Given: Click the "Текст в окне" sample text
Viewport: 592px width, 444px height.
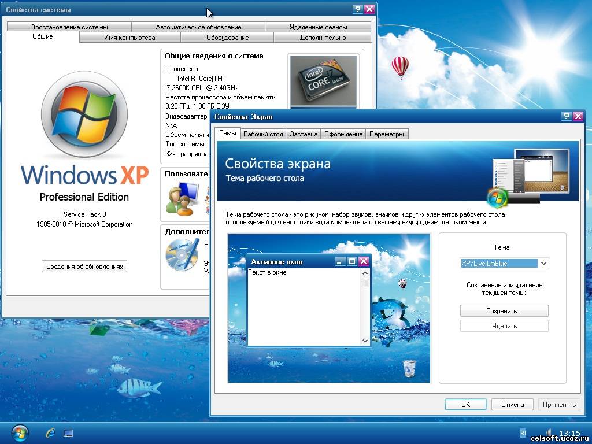Looking at the screenshot, I should 267,272.
